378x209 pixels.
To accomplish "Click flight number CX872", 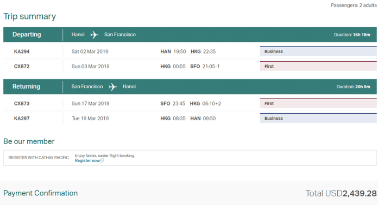I will [x=22, y=66].
